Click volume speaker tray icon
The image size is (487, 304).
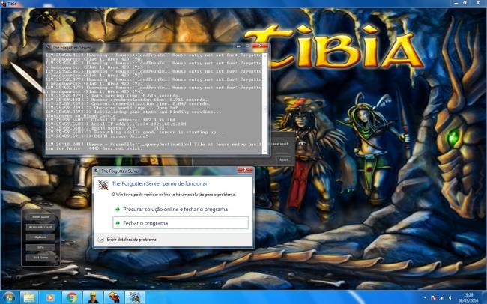coord(450,298)
